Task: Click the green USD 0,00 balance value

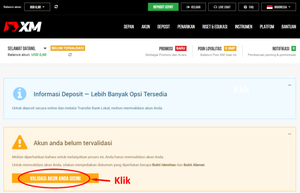Action: (x=39, y=55)
